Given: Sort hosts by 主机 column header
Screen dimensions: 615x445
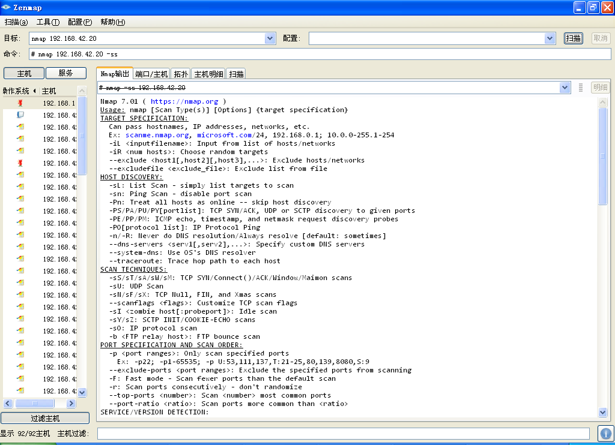Looking at the screenshot, I should click(57, 91).
